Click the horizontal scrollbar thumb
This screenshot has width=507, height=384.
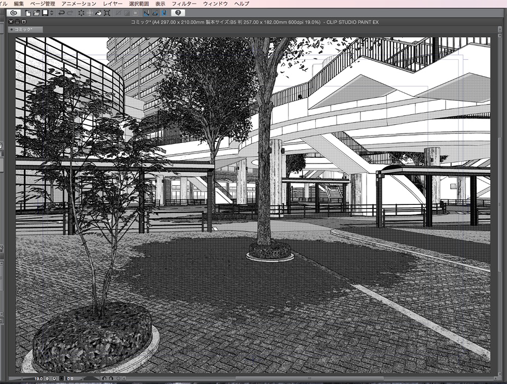point(309,378)
